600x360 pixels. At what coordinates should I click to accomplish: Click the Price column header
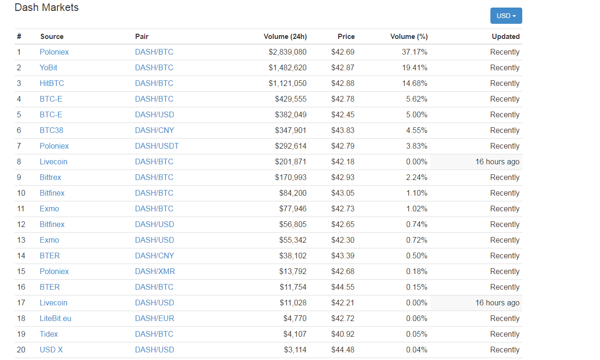click(346, 37)
